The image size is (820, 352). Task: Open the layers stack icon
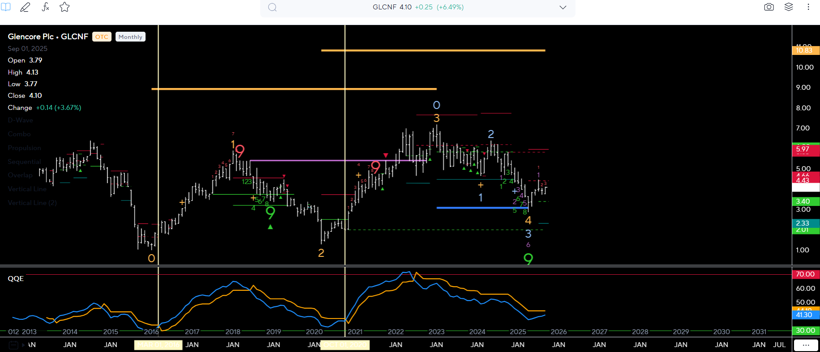click(x=789, y=7)
